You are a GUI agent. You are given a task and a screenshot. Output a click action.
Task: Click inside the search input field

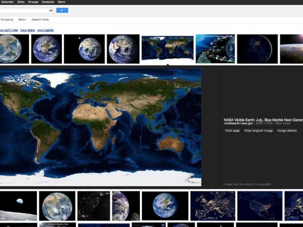click(x=24, y=11)
